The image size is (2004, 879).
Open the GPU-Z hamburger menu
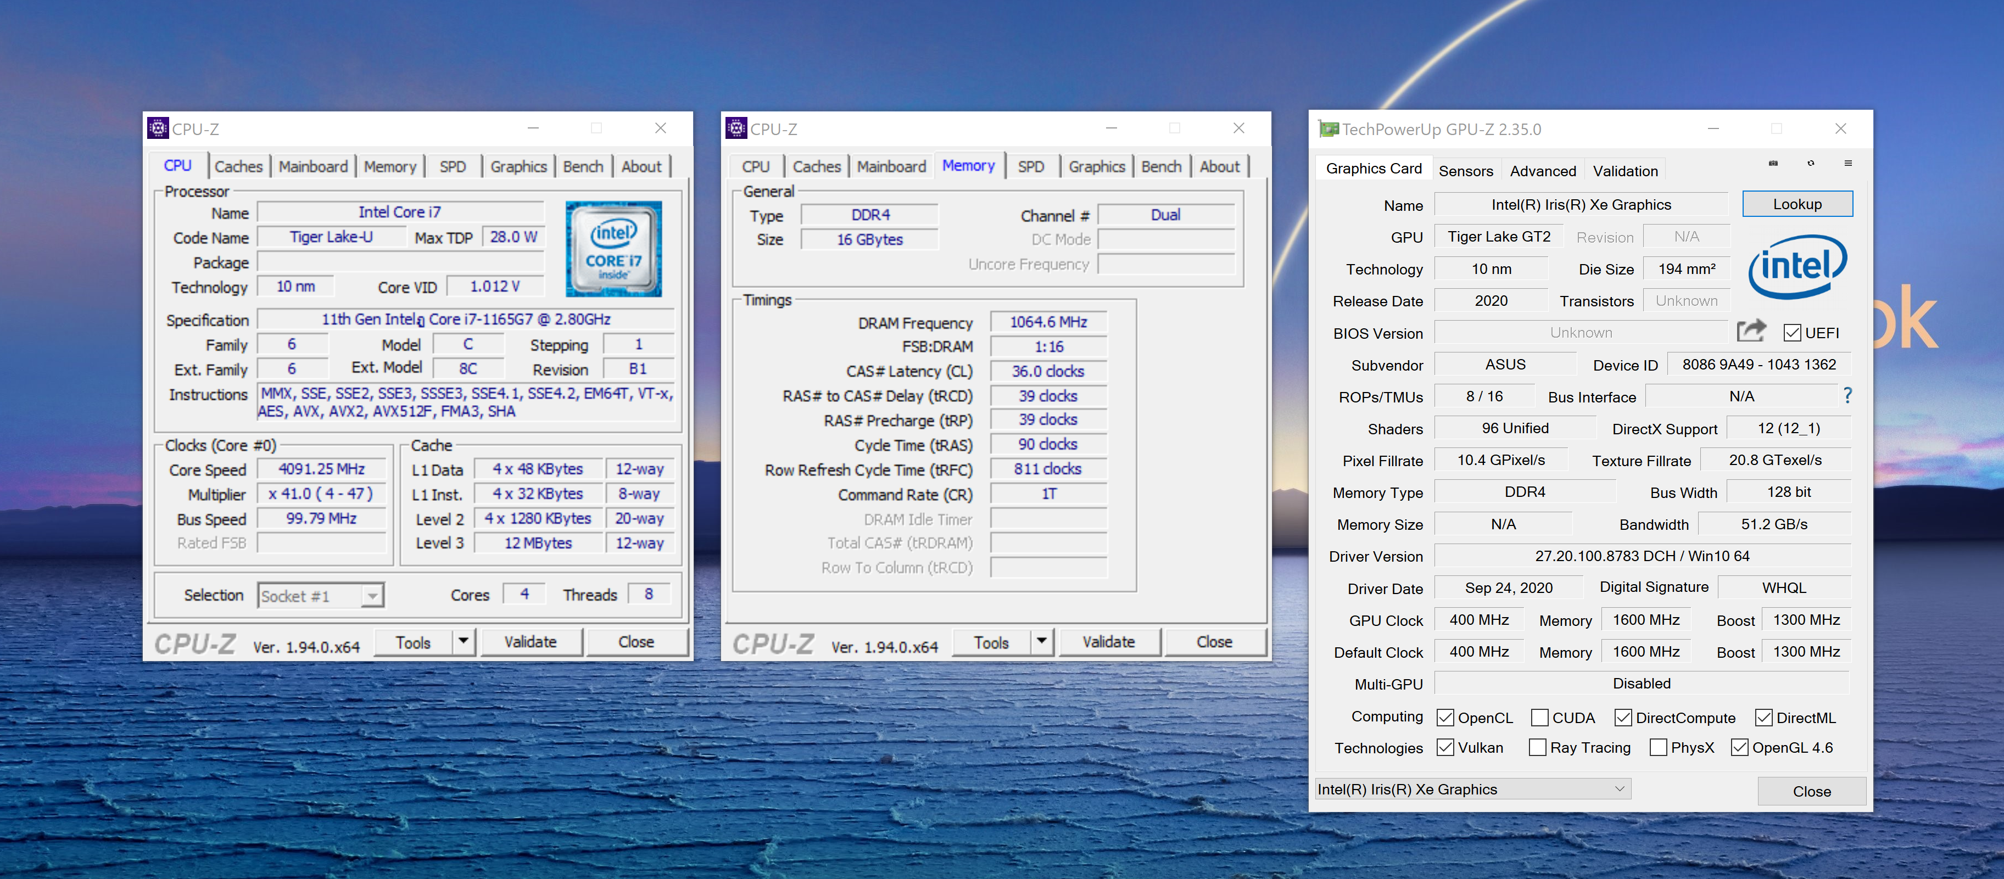[1849, 164]
